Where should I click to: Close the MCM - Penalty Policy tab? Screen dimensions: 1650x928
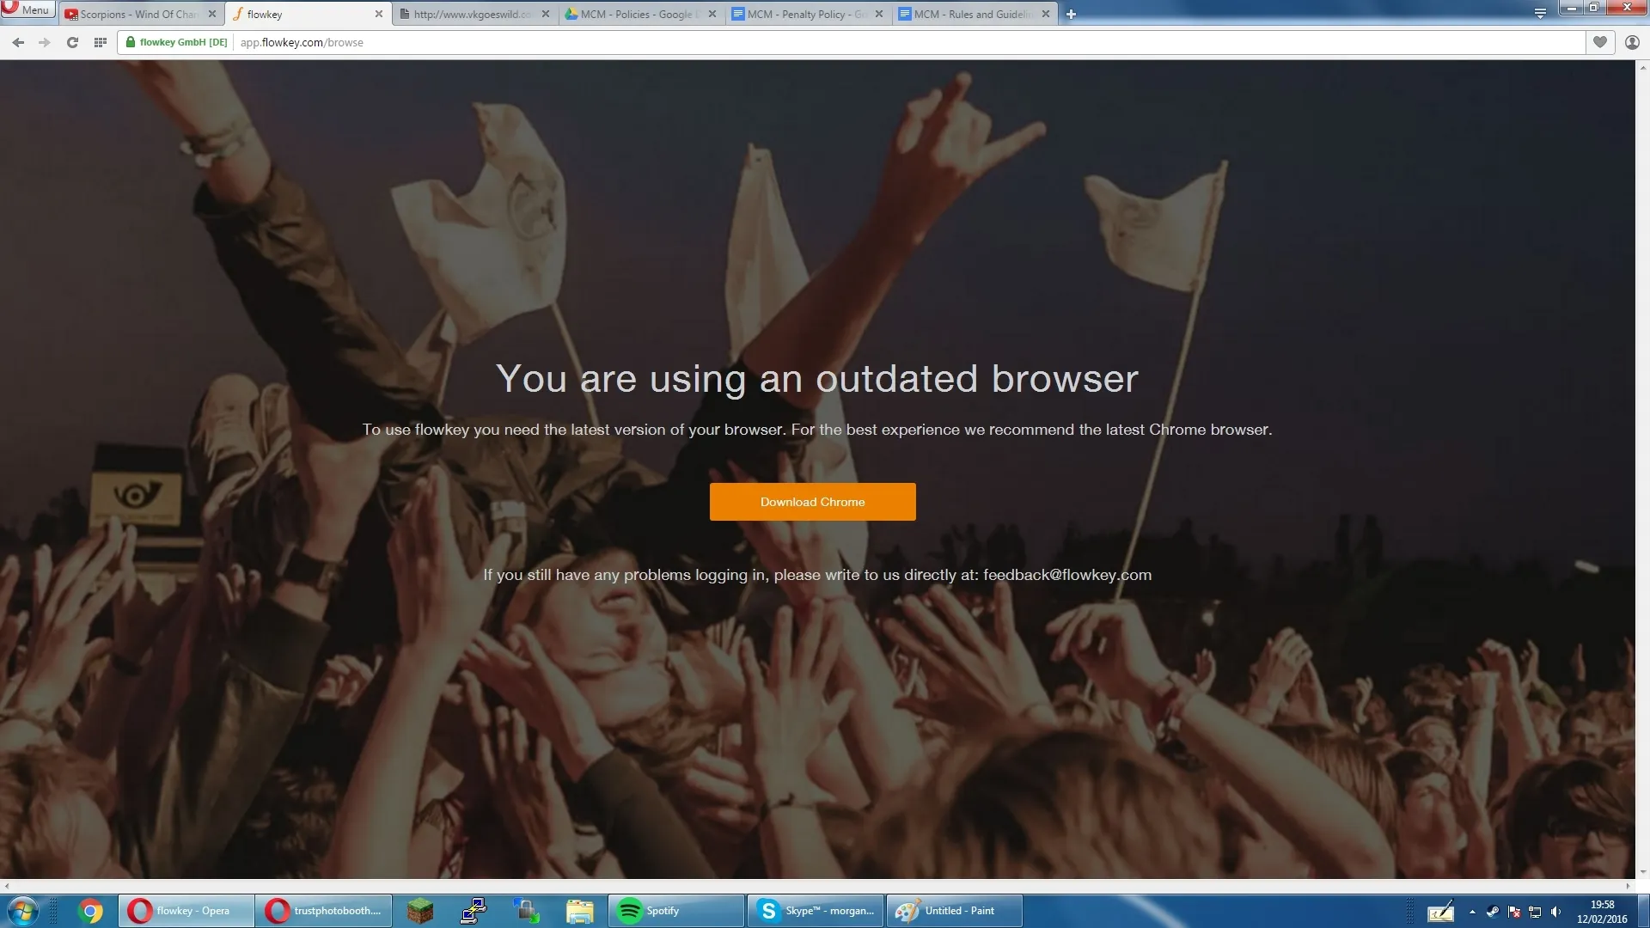(x=879, y=15)
